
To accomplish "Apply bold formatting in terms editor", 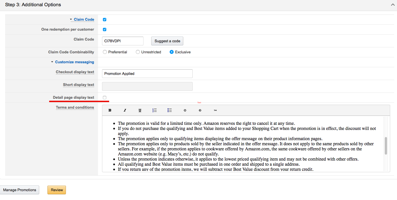I will 110,110.
